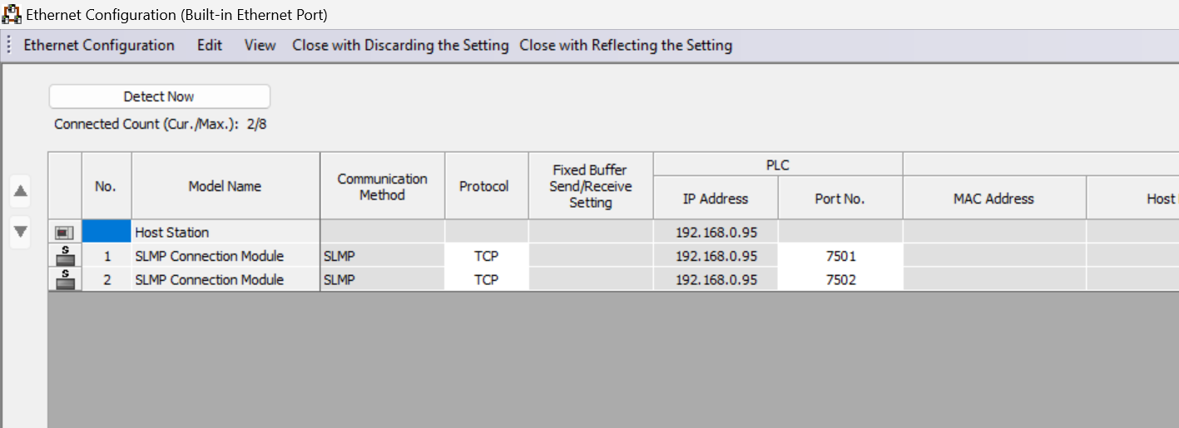Select the Host Station IP address cell
The height and width of the screenshot is (428, 1179).
716,233
